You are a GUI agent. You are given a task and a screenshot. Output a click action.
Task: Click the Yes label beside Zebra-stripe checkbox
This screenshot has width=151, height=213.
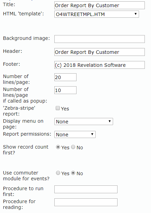click(65, 109)
